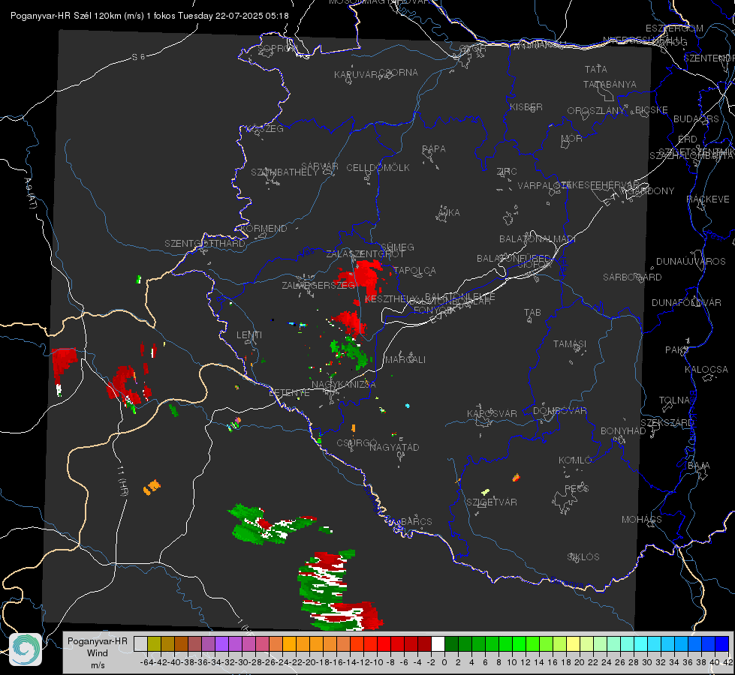The height and width of the screenshot is (675, 735).
Task: Select the violet swatch between -34 and -32
Action: pos(221,644)
